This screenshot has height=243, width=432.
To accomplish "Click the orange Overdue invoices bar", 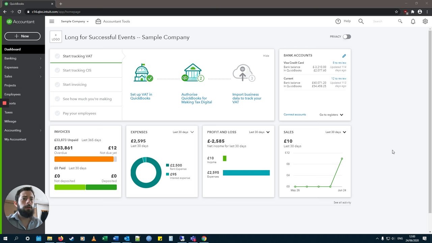I will [x=84, y=159].
